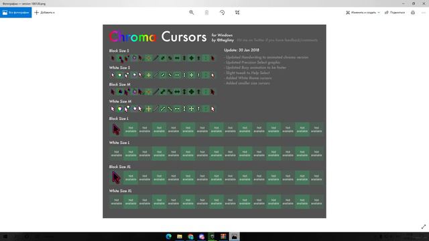Enter full screen with the diagonal arrows icon
Screen dimensions: 429x241
(x=424, y=227)
